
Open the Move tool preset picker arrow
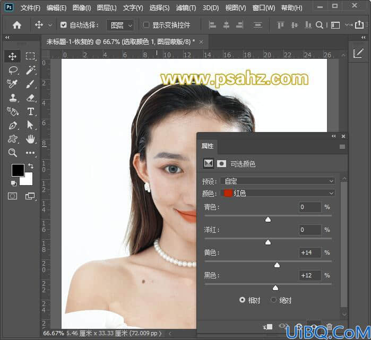(x=50, y=25)
